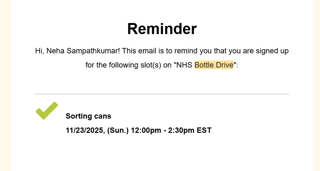Click the name Neha Sampathkumar

[x=82, y=51]
